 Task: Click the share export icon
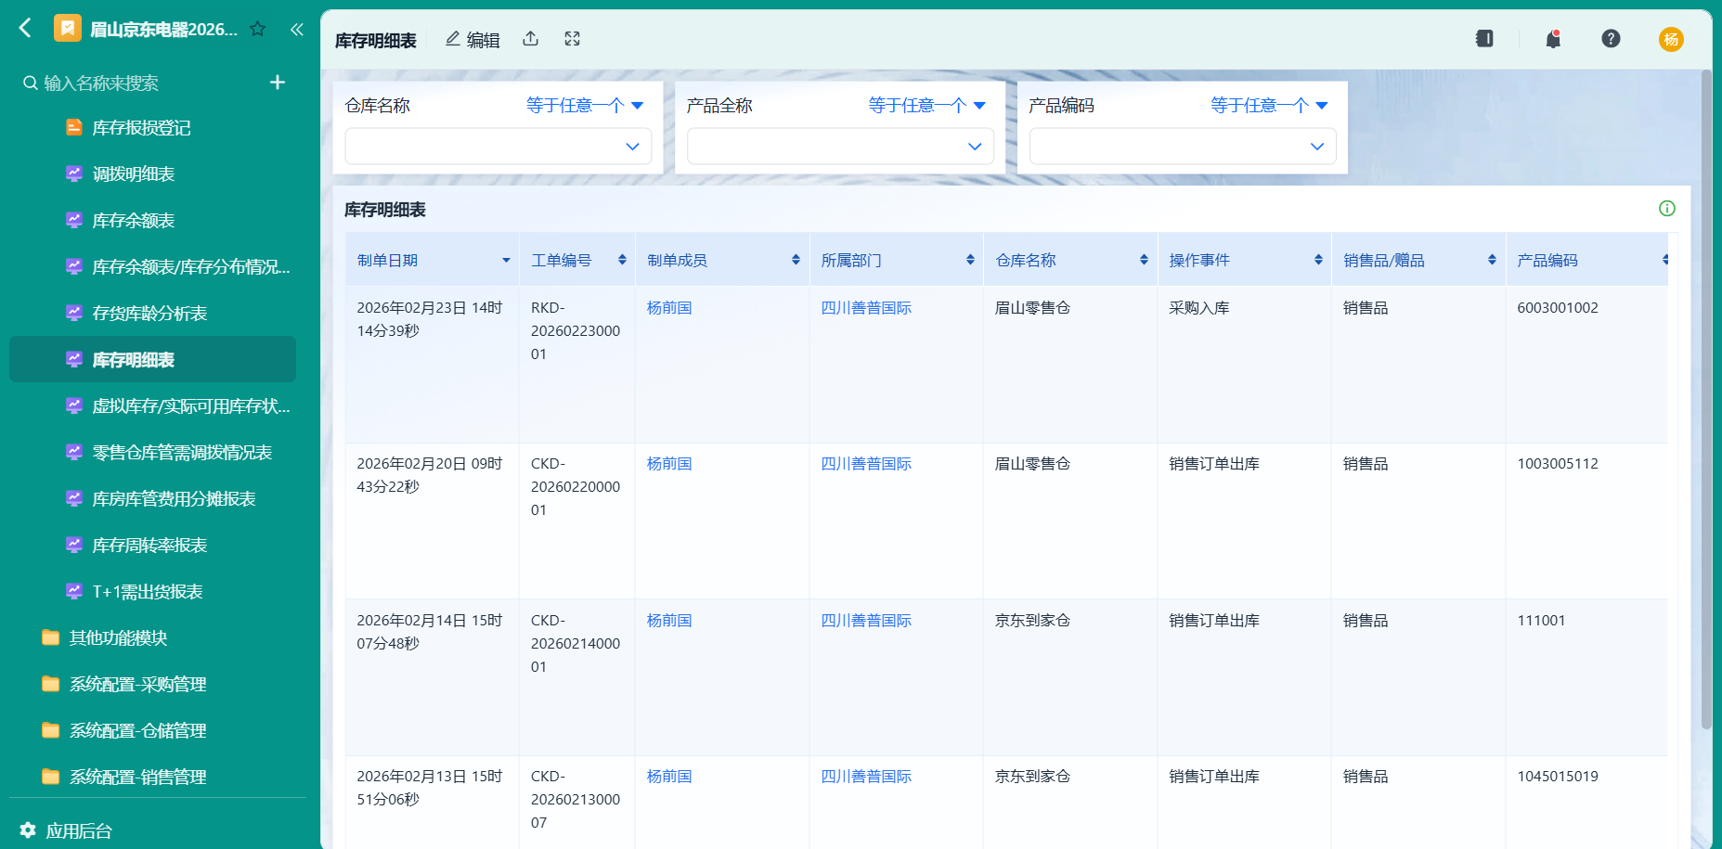(530, 39)
